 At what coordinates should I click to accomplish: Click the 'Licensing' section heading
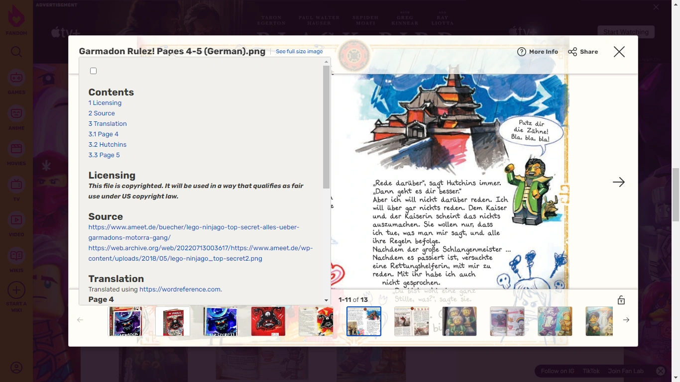click(112, 175)
